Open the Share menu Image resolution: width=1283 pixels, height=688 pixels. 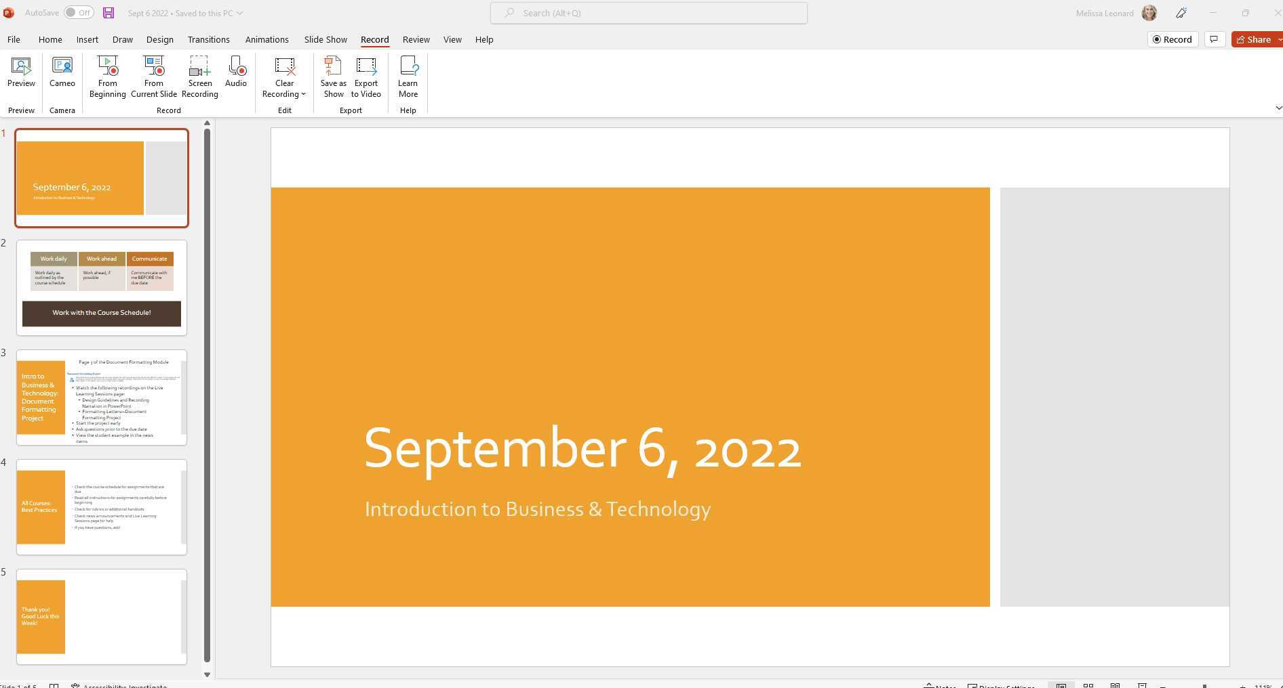1254,39
